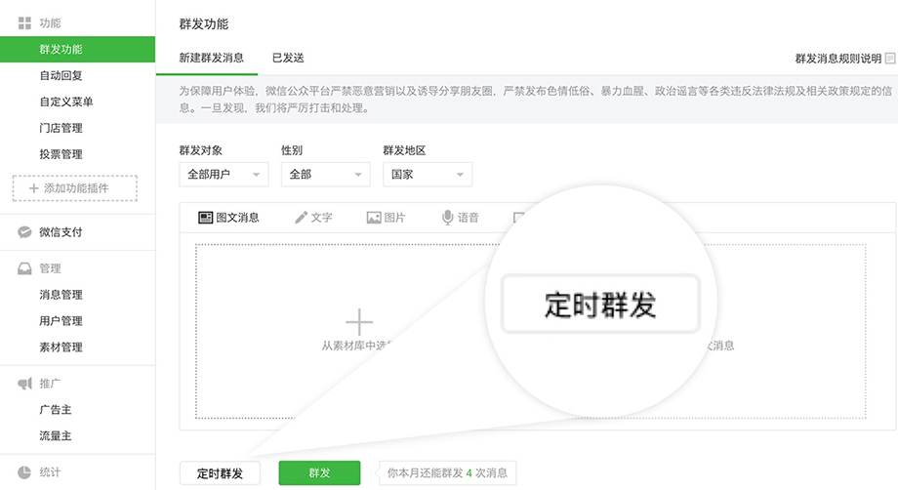Open 广告主 under 推广
Screen dimensions: 898x490
tap(55, 410)
